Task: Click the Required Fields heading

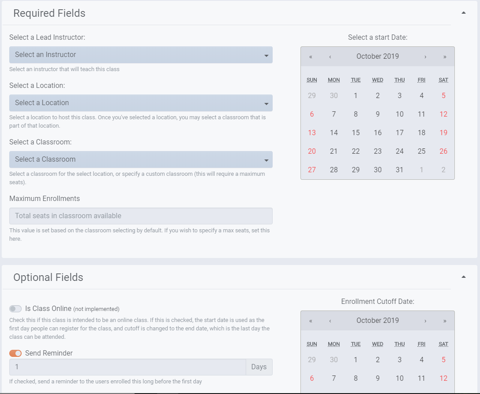Action: point(49,13)
